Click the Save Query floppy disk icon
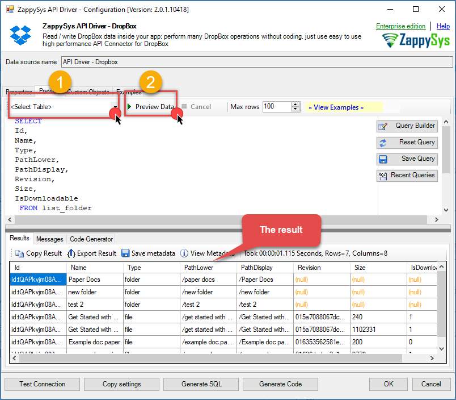Screen dimensions: 456x400 pos(383,159)
